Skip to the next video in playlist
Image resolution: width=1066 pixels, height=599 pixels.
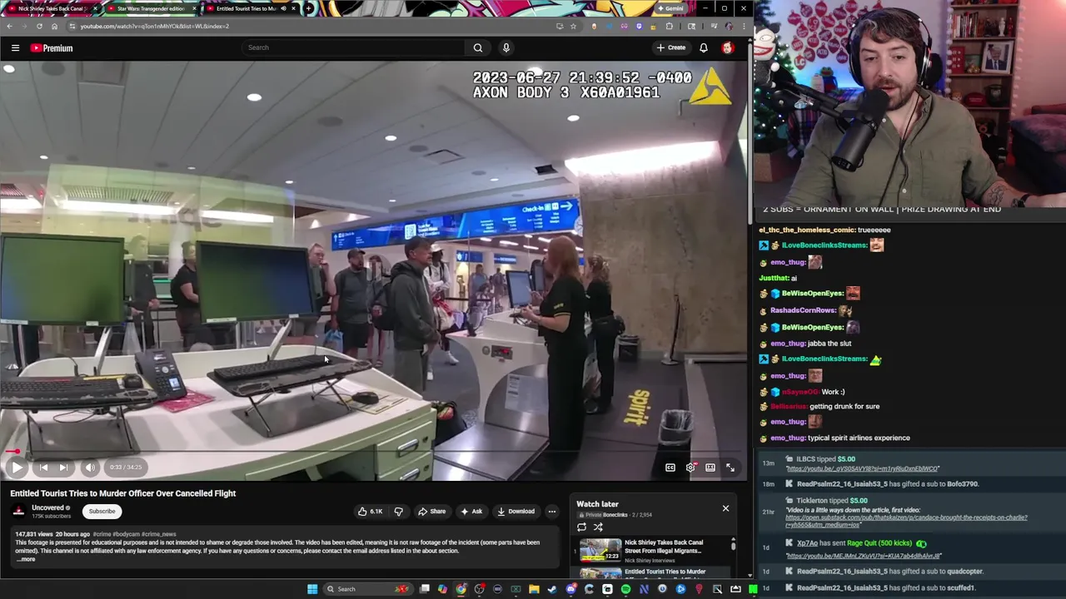63,468
